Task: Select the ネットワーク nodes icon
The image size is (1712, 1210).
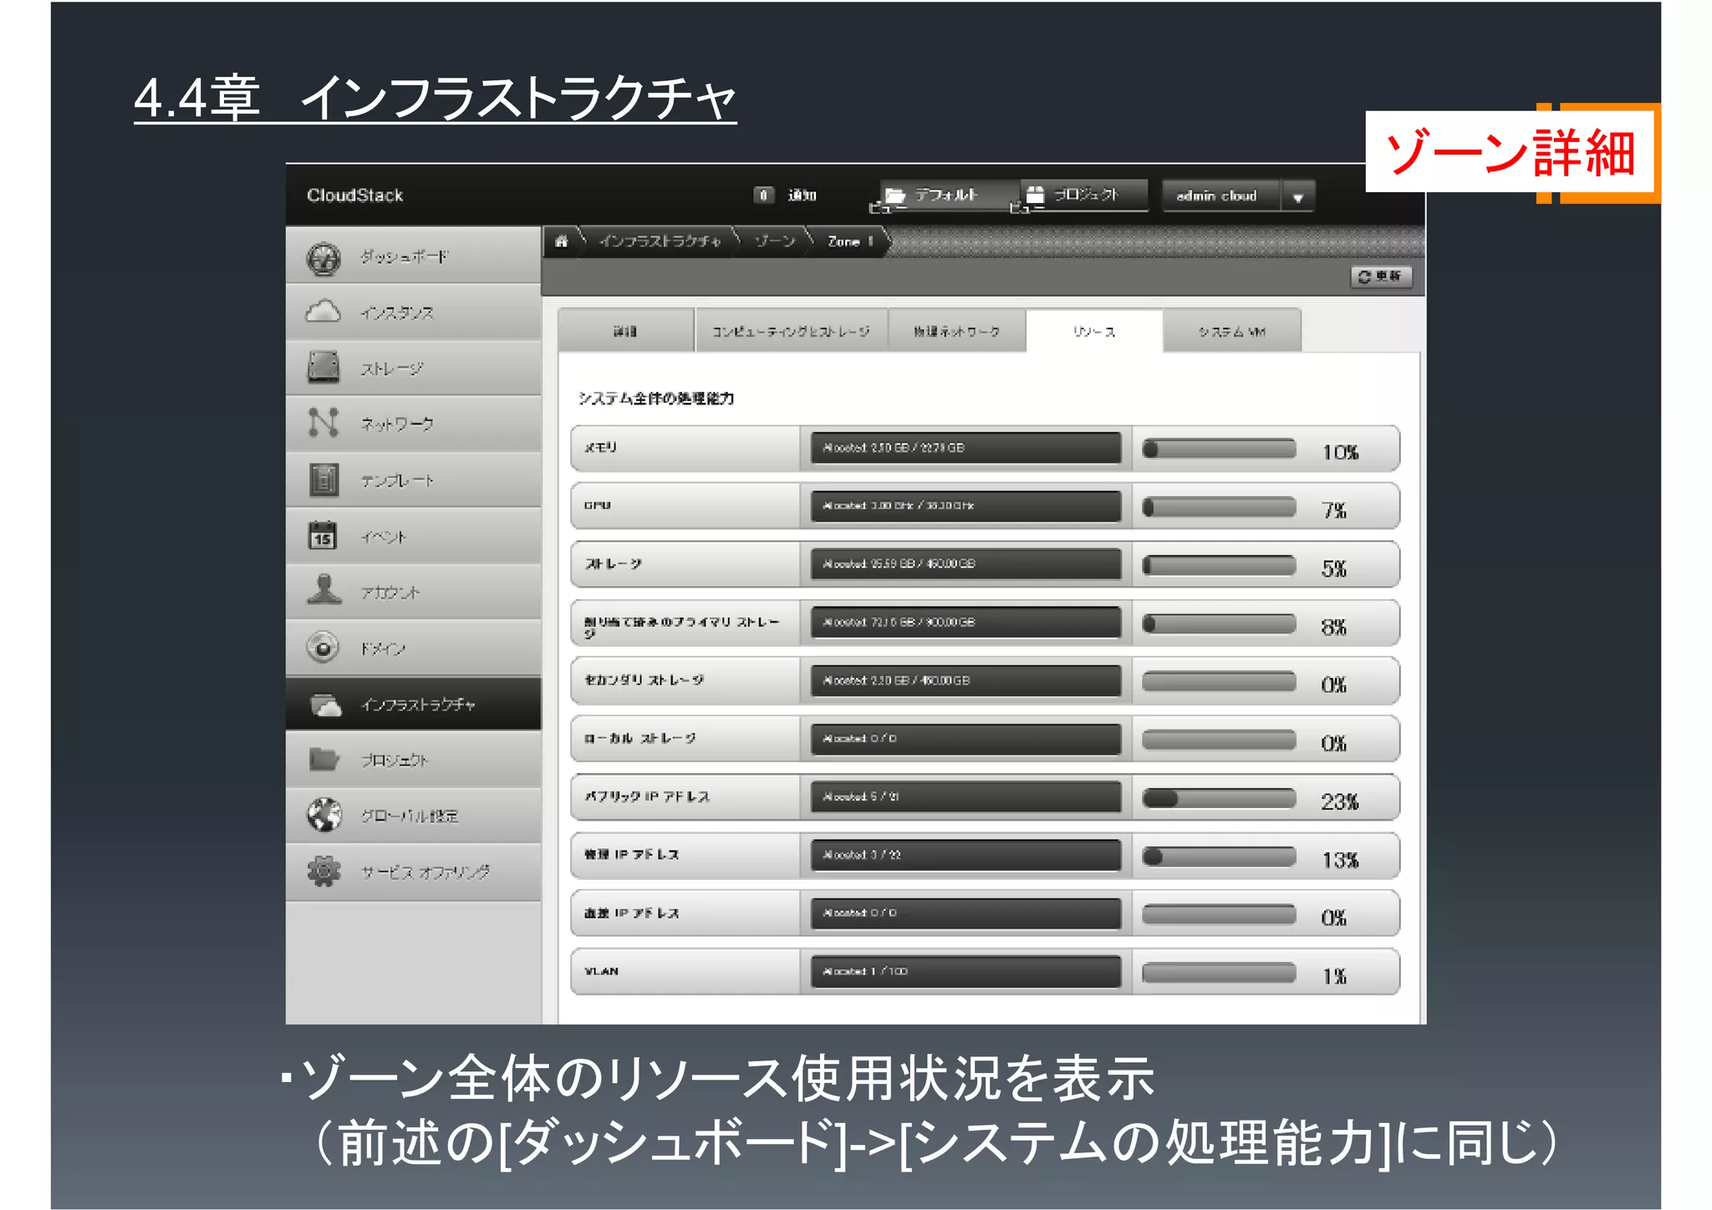Action: click(324, 423)
